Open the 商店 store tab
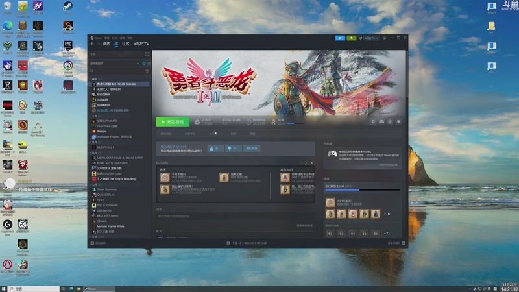Viewport: 519px width, 292px height. click(x=106, y=43)
